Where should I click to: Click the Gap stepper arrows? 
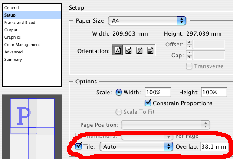tap(189, 55)
